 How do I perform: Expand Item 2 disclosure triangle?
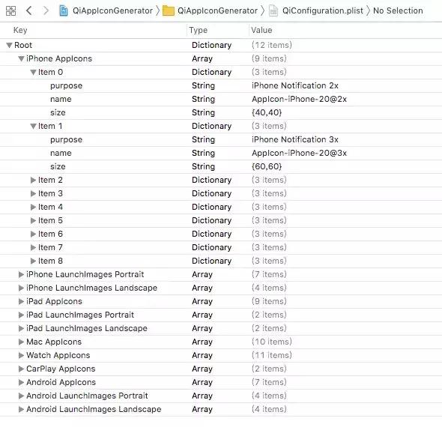click(33, 180)
